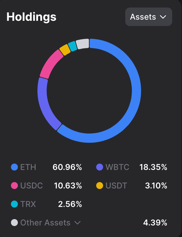
Task: Click the gray Other Assets donut segment
Action: point(83,44)
